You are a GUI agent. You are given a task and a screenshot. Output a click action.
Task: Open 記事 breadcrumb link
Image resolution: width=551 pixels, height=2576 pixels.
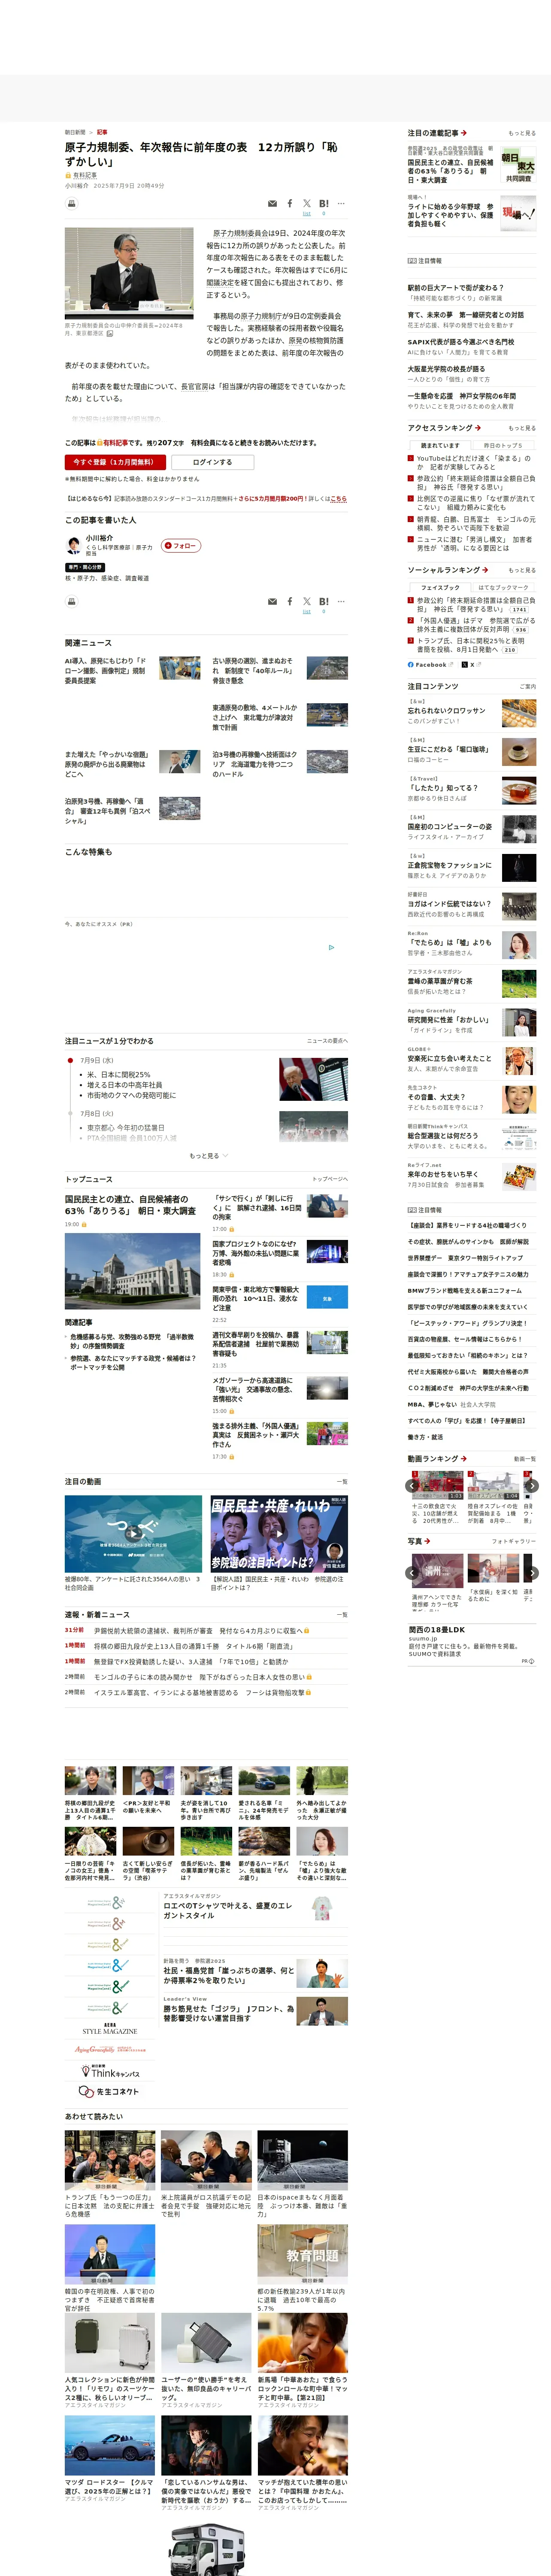[102, 132]
